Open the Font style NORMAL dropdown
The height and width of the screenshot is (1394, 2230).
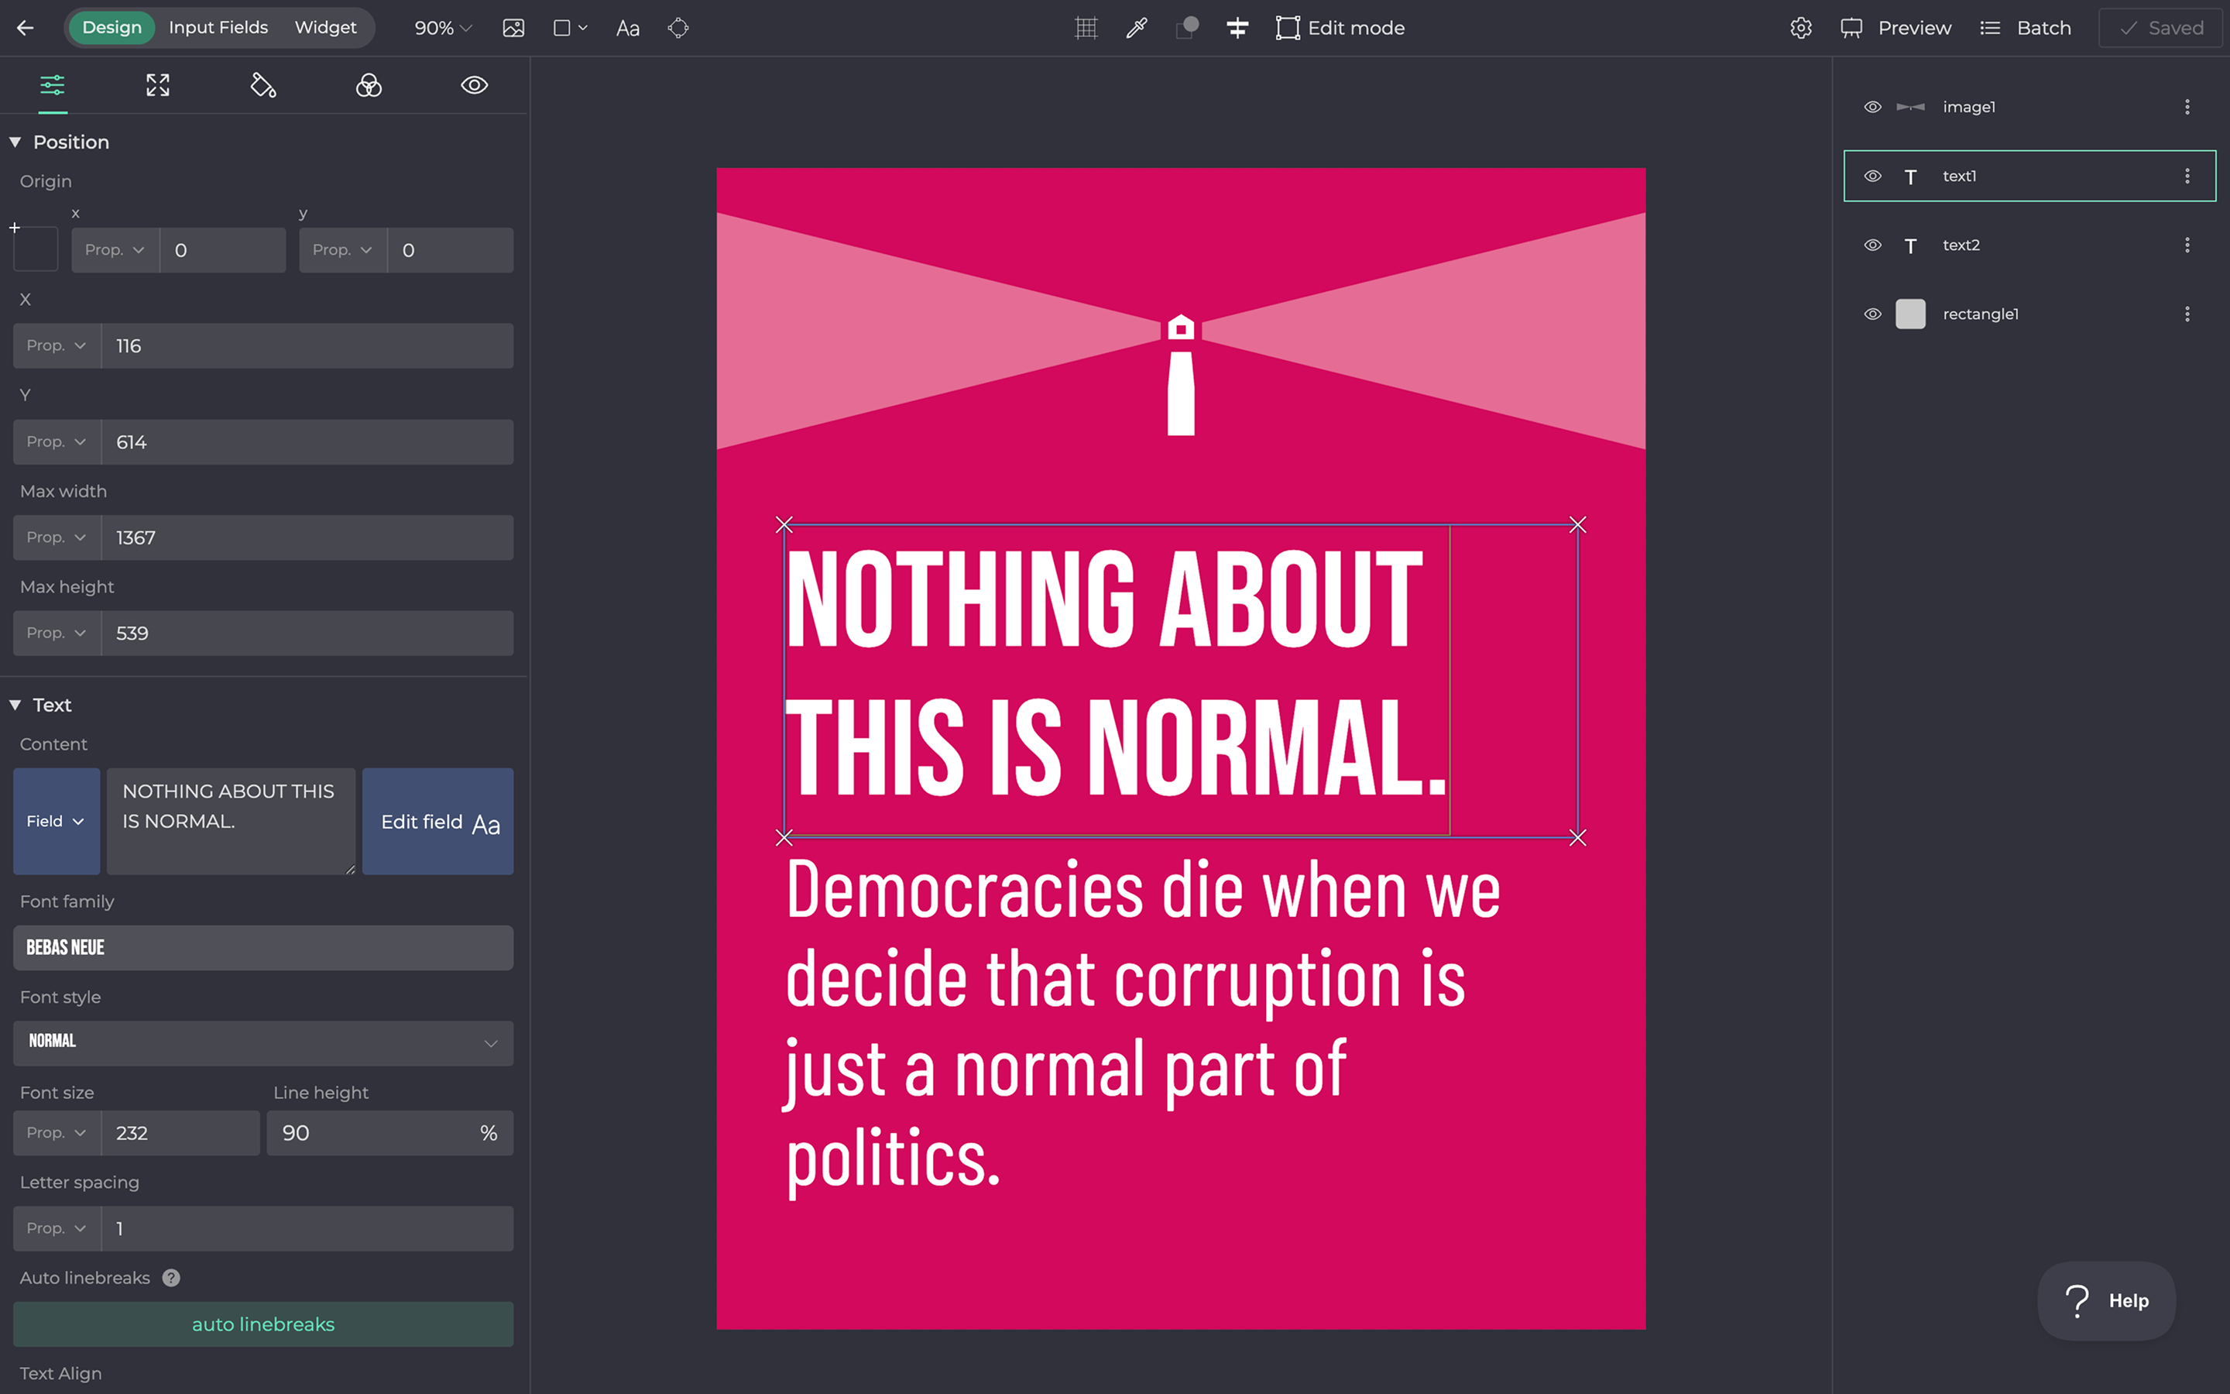tap(262, 1042)
